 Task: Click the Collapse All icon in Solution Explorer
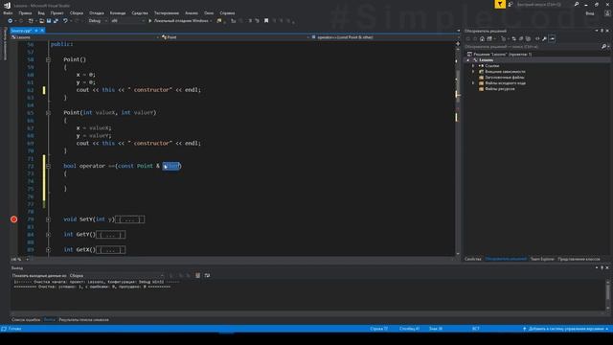(521, 38)
